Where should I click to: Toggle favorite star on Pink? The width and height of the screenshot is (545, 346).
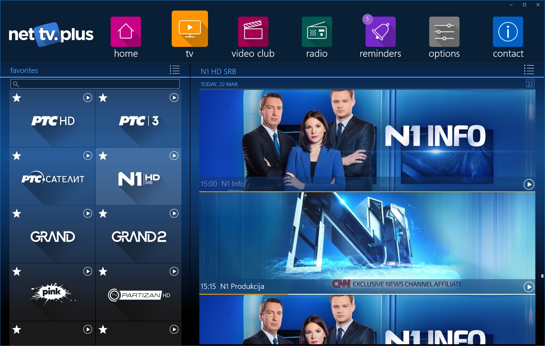click(x=17, y=271)
